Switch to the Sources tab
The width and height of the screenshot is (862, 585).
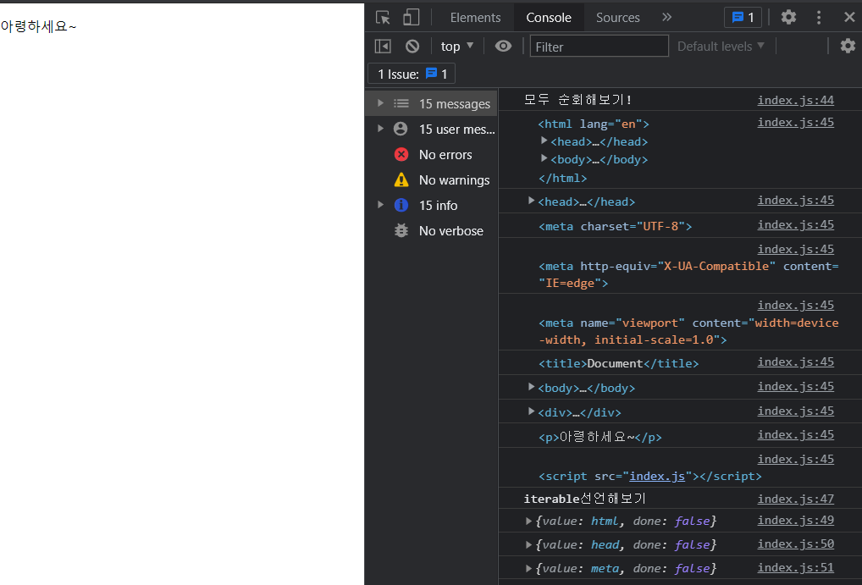618,17
